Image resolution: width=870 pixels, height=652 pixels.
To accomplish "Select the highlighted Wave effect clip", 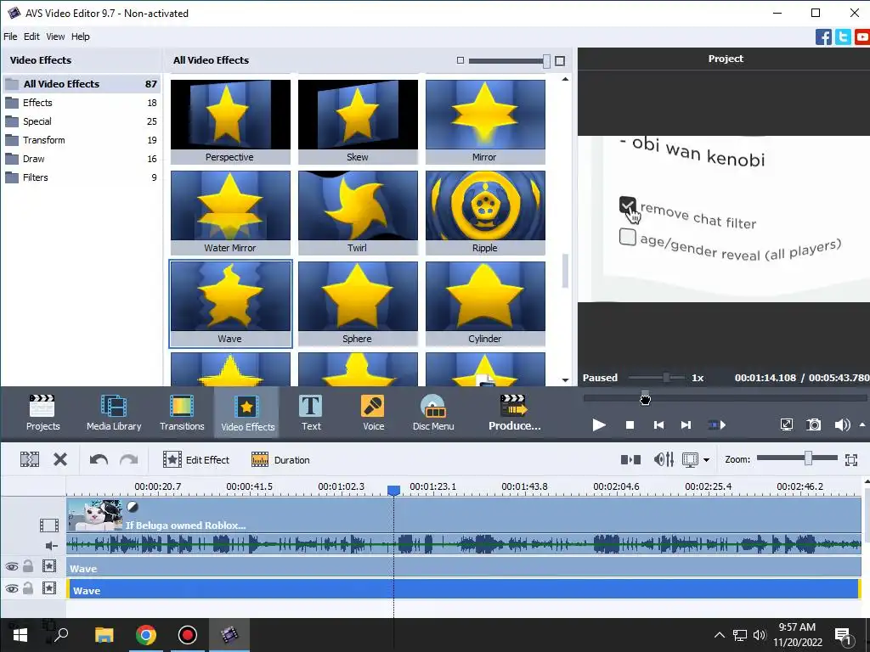I will coord(463,589).
